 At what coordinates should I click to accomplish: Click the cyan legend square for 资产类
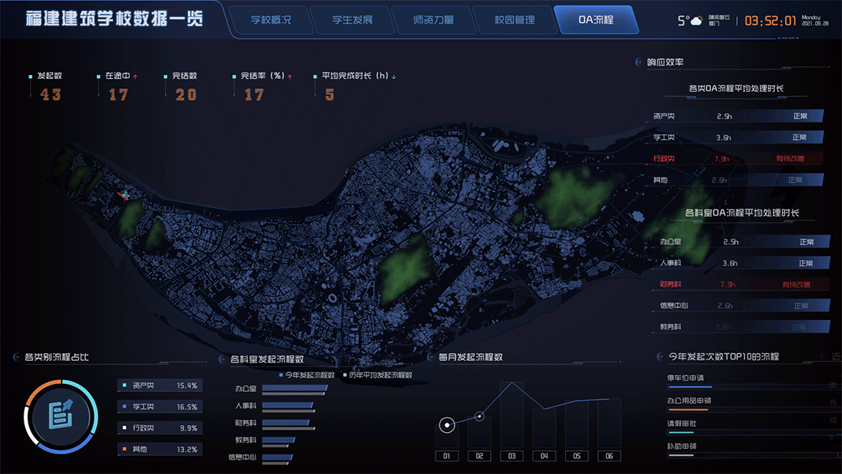pos(125,386)
